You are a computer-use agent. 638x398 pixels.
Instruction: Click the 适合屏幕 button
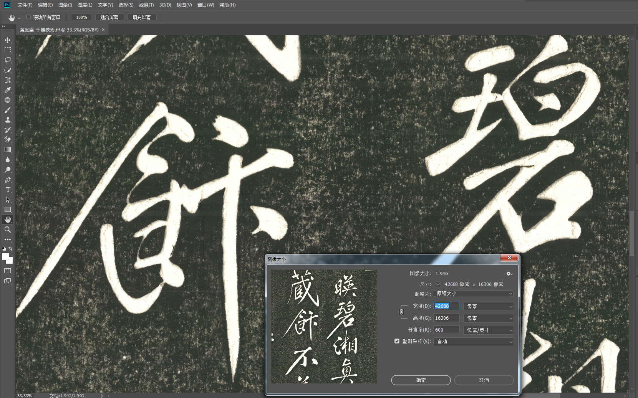click(109, 17)
